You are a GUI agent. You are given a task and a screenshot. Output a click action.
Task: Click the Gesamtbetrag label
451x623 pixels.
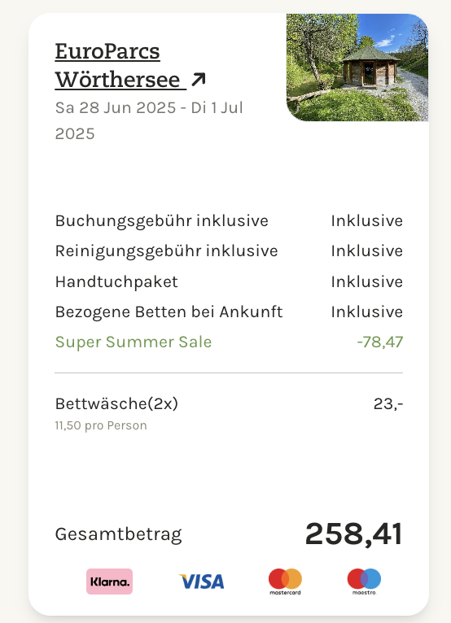click(118, 535)
